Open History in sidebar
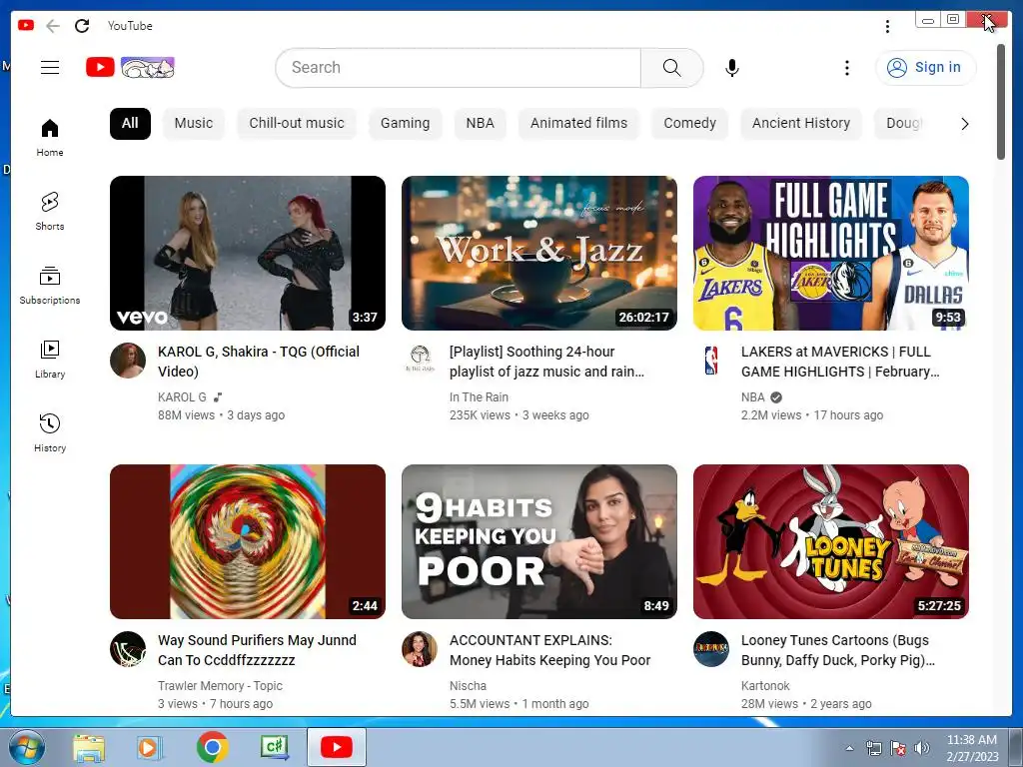This screenshot has height=767, width=1023. [x=50, y=433]
